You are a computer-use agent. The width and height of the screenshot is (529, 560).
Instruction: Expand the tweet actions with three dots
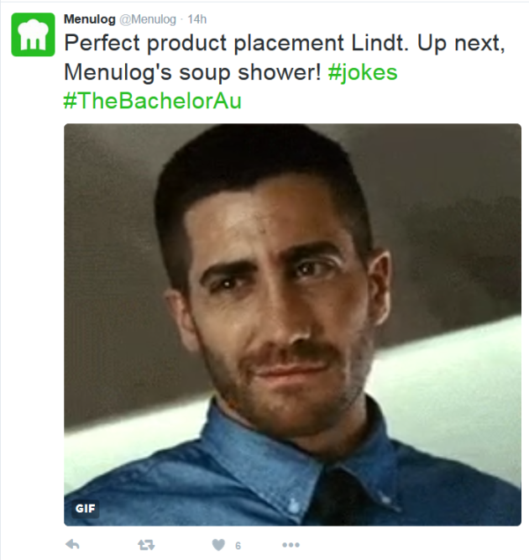click(291, 545)
